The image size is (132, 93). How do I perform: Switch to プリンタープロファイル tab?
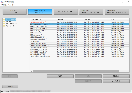click(x=66, y=12)
